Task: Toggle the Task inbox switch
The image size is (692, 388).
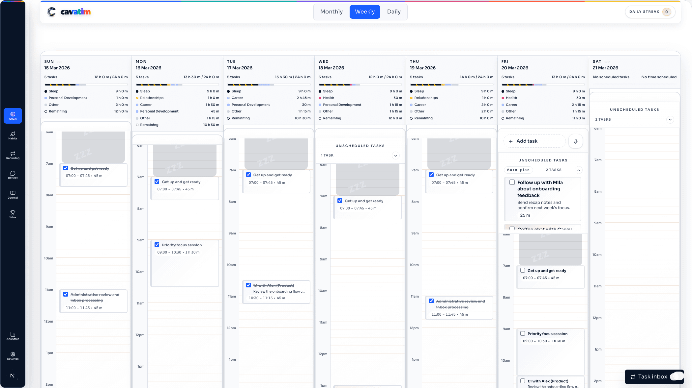Action: click(x=677, y=377)
